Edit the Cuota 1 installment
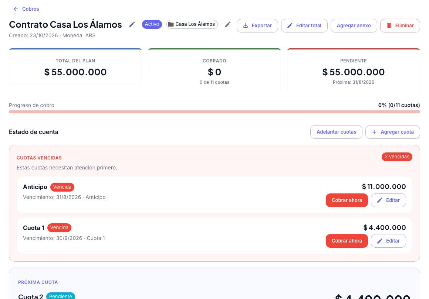Viewport: 429px width, 299px height. tap(388, 241)
